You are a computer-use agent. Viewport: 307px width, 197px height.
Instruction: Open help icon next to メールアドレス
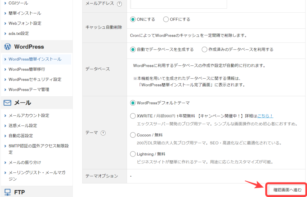[119, 4]
